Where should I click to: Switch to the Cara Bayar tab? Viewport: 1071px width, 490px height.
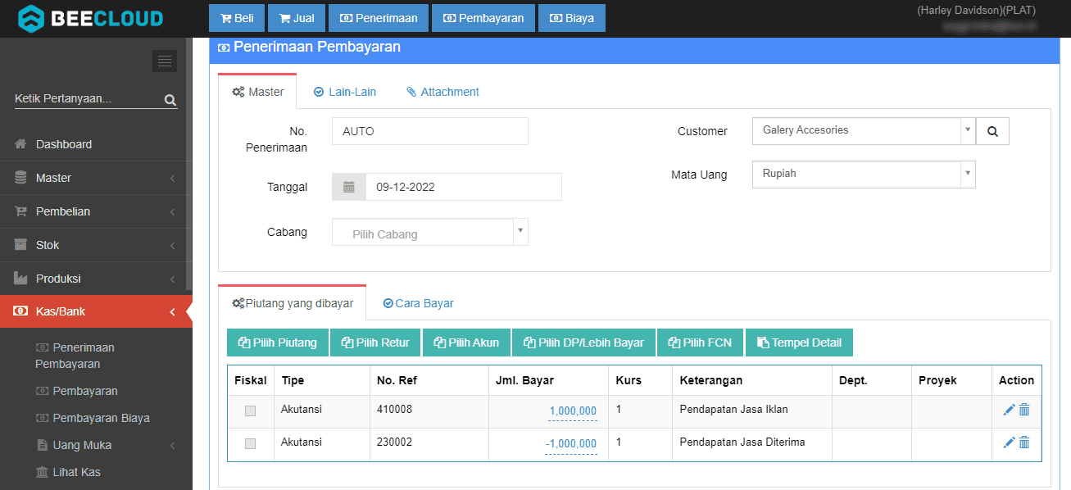click(x=418, y=303)
